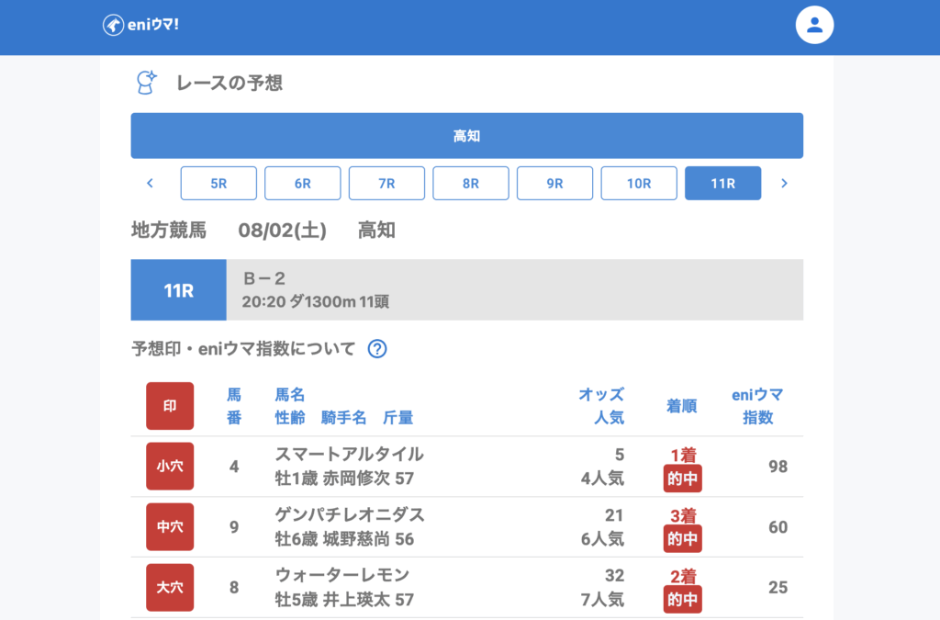
Task: Show next races with right chevron
Action: 784,184
